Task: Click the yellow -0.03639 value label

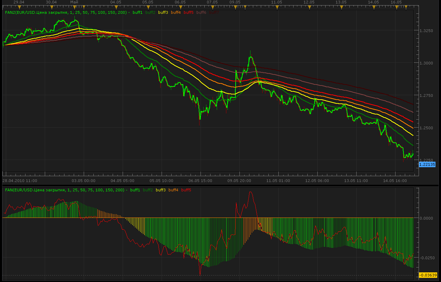Action: coord(428,275)
